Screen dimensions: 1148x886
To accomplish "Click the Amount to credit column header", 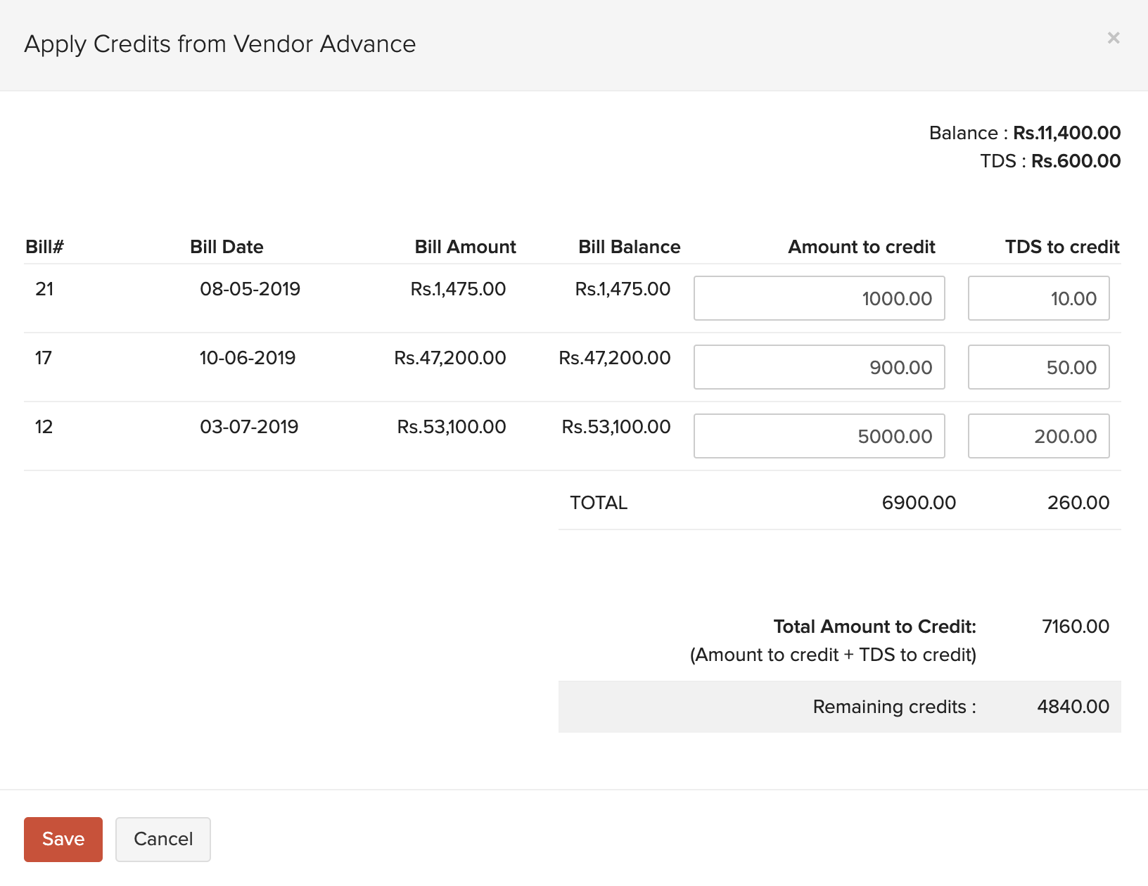I will click(x=861, y=247).
